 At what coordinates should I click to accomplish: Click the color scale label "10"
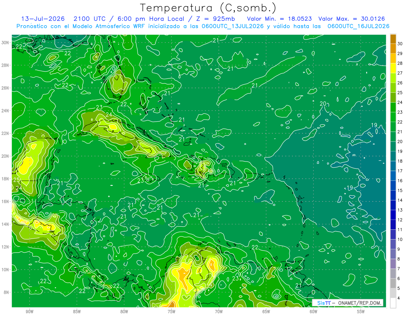(x=400, y=239)
